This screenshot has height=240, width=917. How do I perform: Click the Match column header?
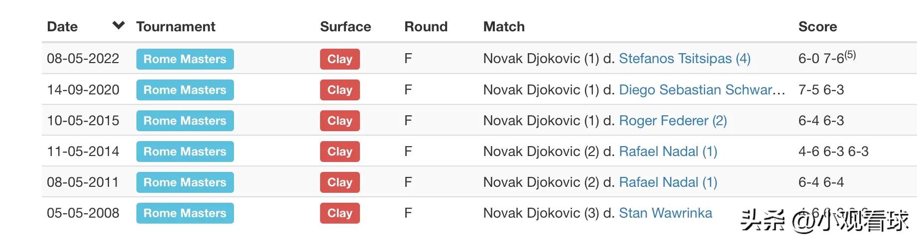point(504,26)
